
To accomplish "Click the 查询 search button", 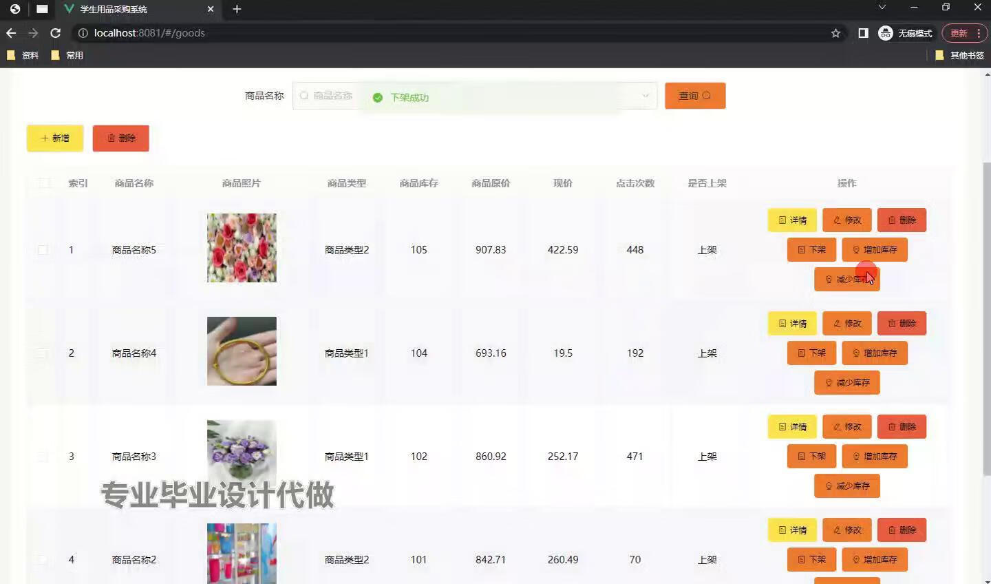I will click(695, 96).
